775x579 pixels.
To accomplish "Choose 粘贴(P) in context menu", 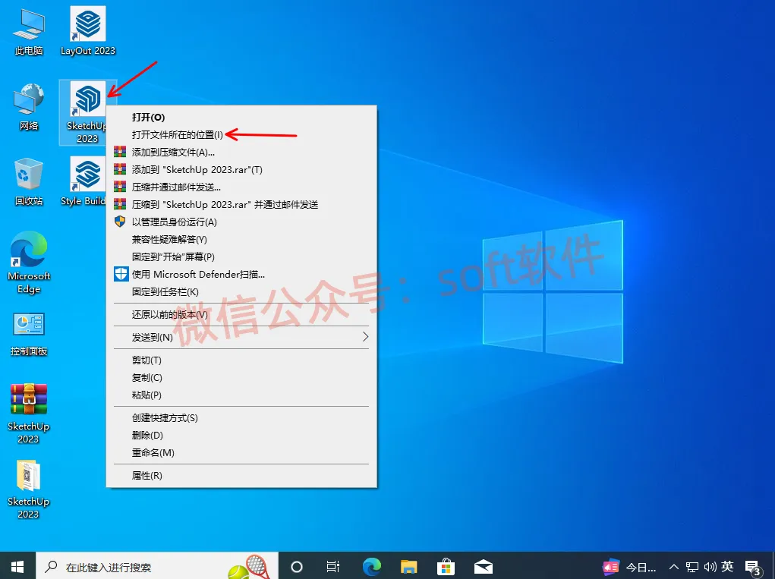I will (x=241, y=395).
